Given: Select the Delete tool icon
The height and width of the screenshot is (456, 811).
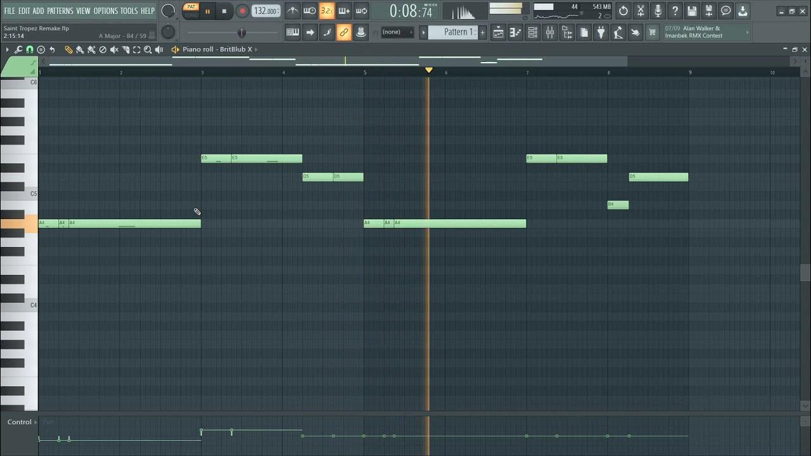Looking at the screenshot, I should [x=103, y=49].
